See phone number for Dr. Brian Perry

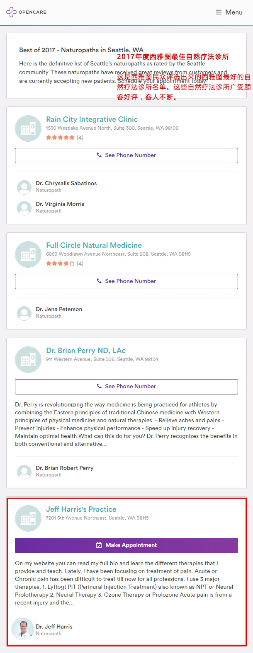[126, 387]
